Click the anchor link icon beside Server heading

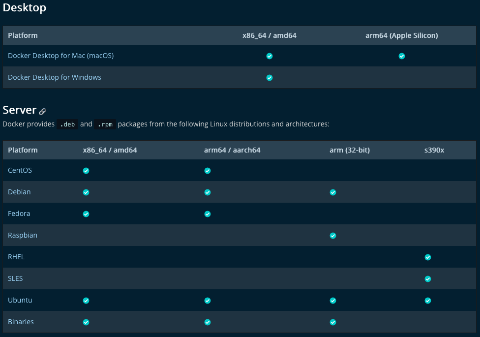(x=43, y=112)
